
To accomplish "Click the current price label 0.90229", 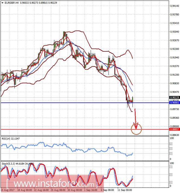I will pos(175,98).
